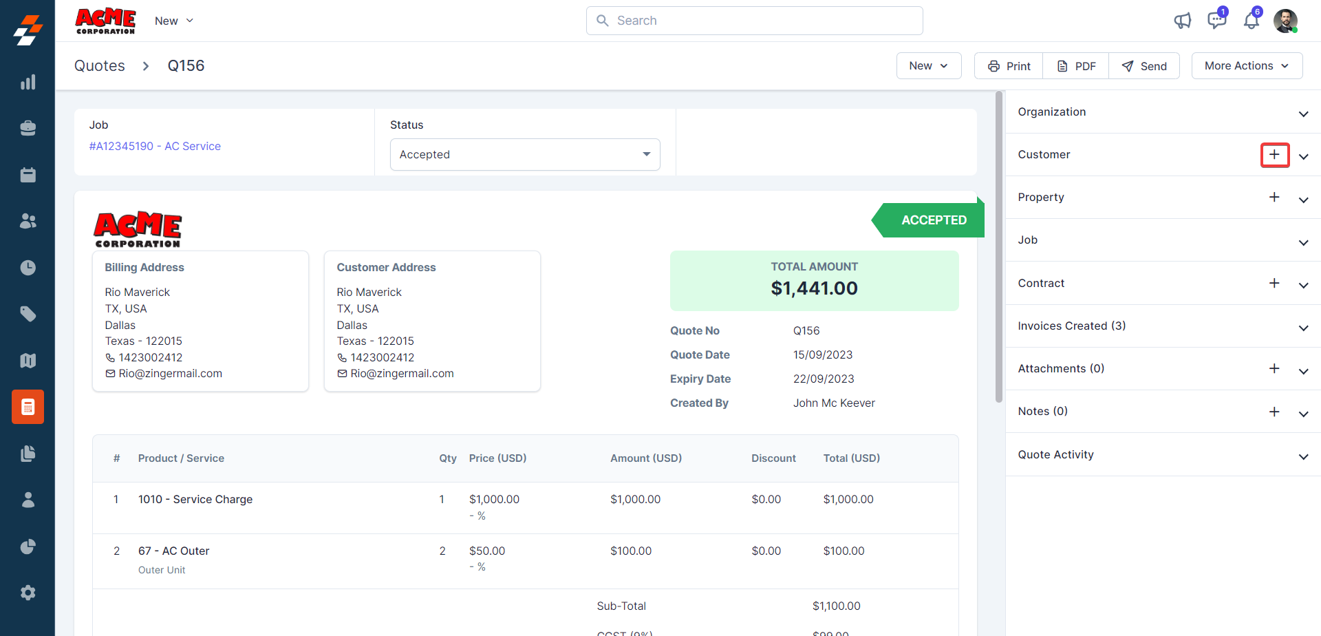Open the announcements megaphone icon
This screenshot has height=636, width=1321.
tap(1182, 21)
